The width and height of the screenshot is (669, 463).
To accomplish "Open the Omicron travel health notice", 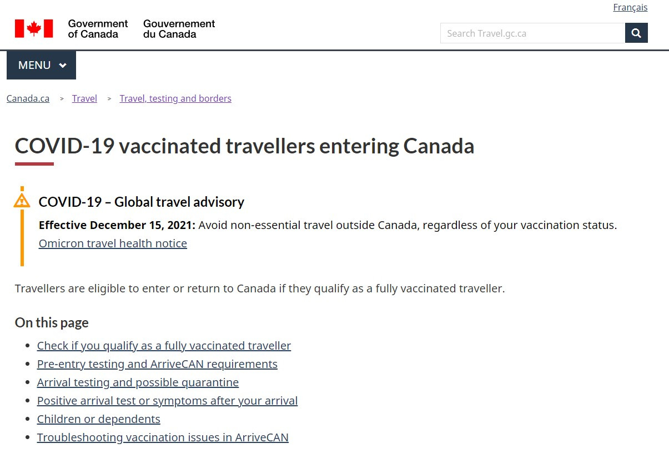I will (x=113, y=243).
